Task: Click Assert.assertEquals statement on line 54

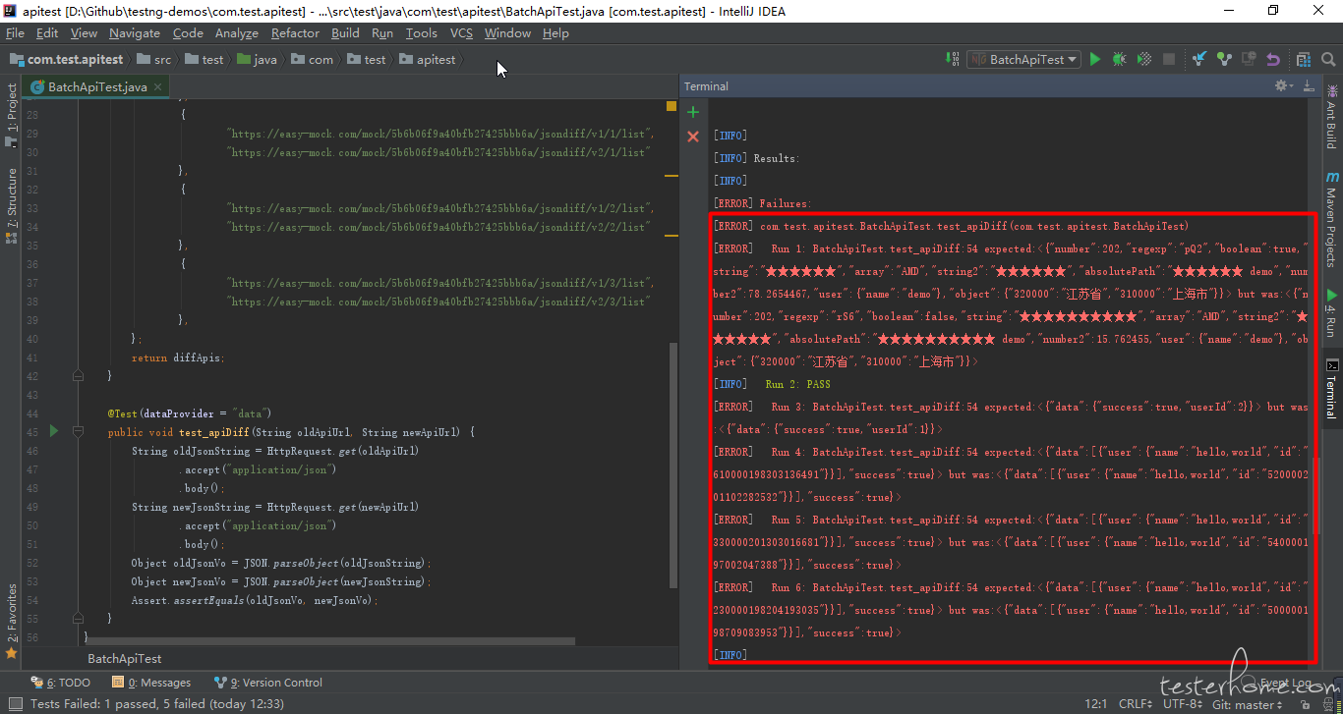Action: point(255,600)
